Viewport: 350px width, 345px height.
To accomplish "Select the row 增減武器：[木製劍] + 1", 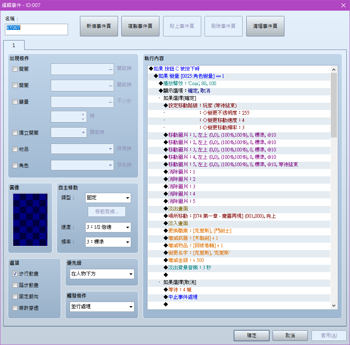I will click(x=239, y=238).
